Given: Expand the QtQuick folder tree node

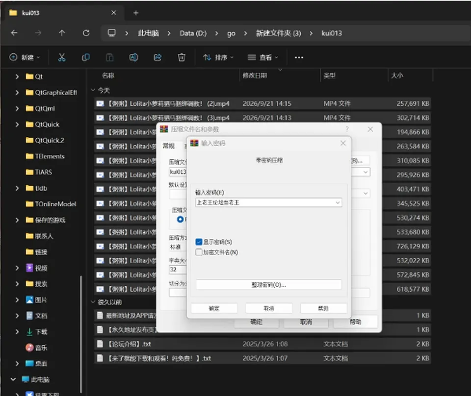Looking at the screenshot, I should click(17, 124).
